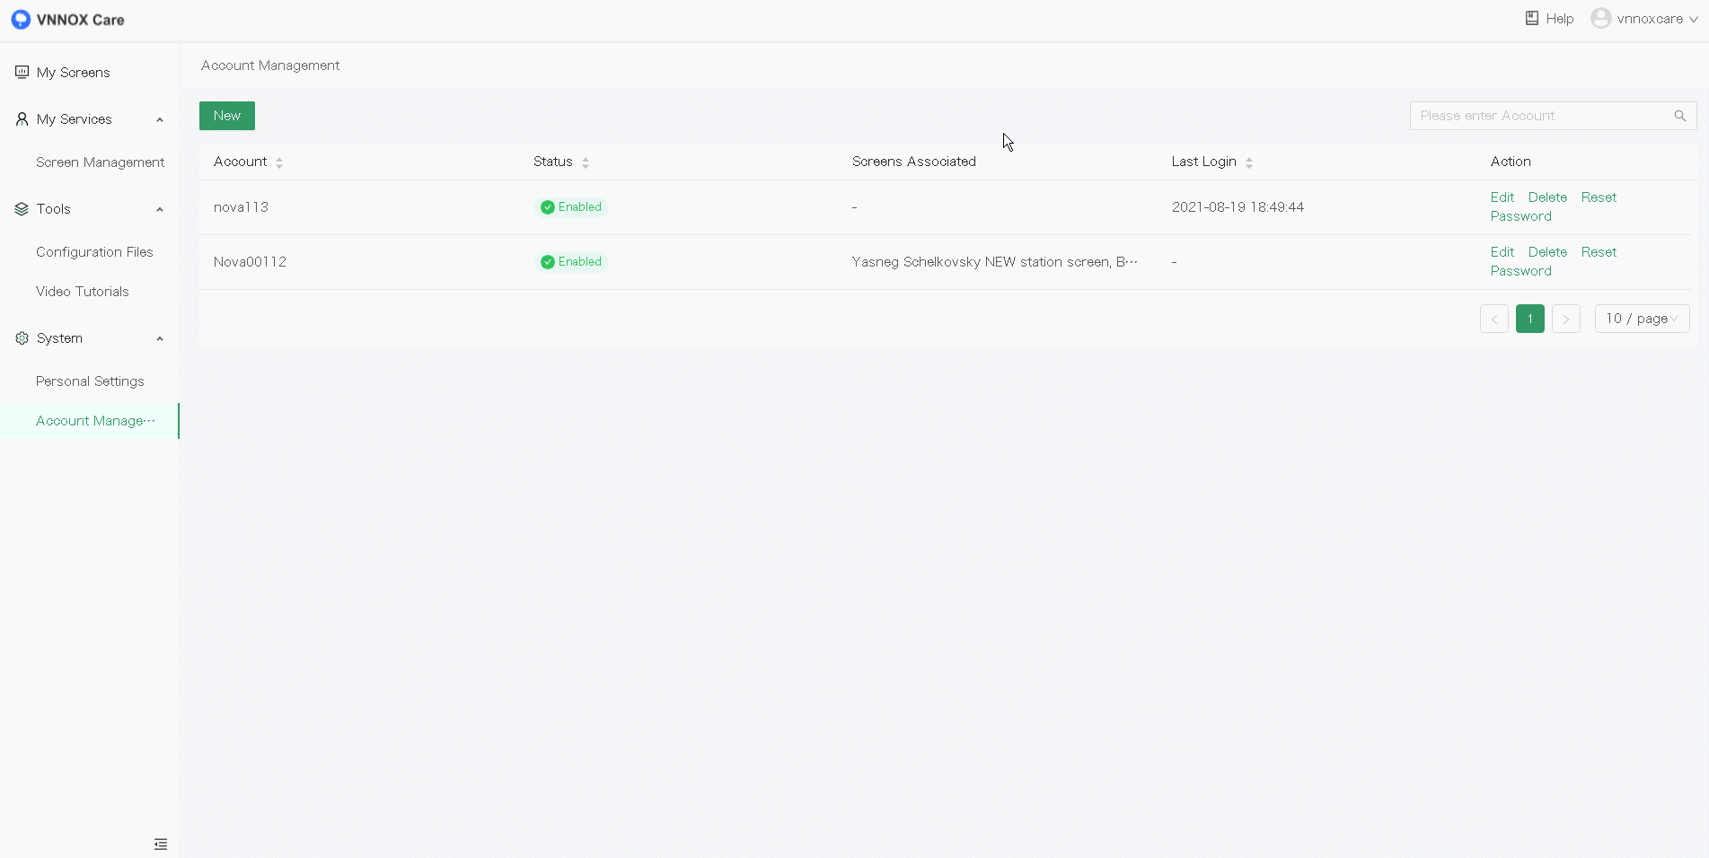Click the search magnifier icon

[1679, 116]
